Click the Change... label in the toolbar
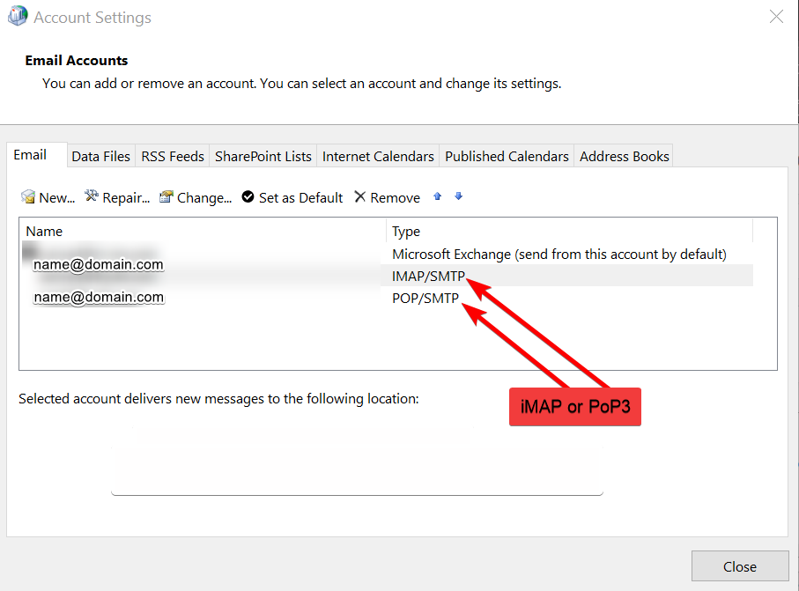 (204, 197)
